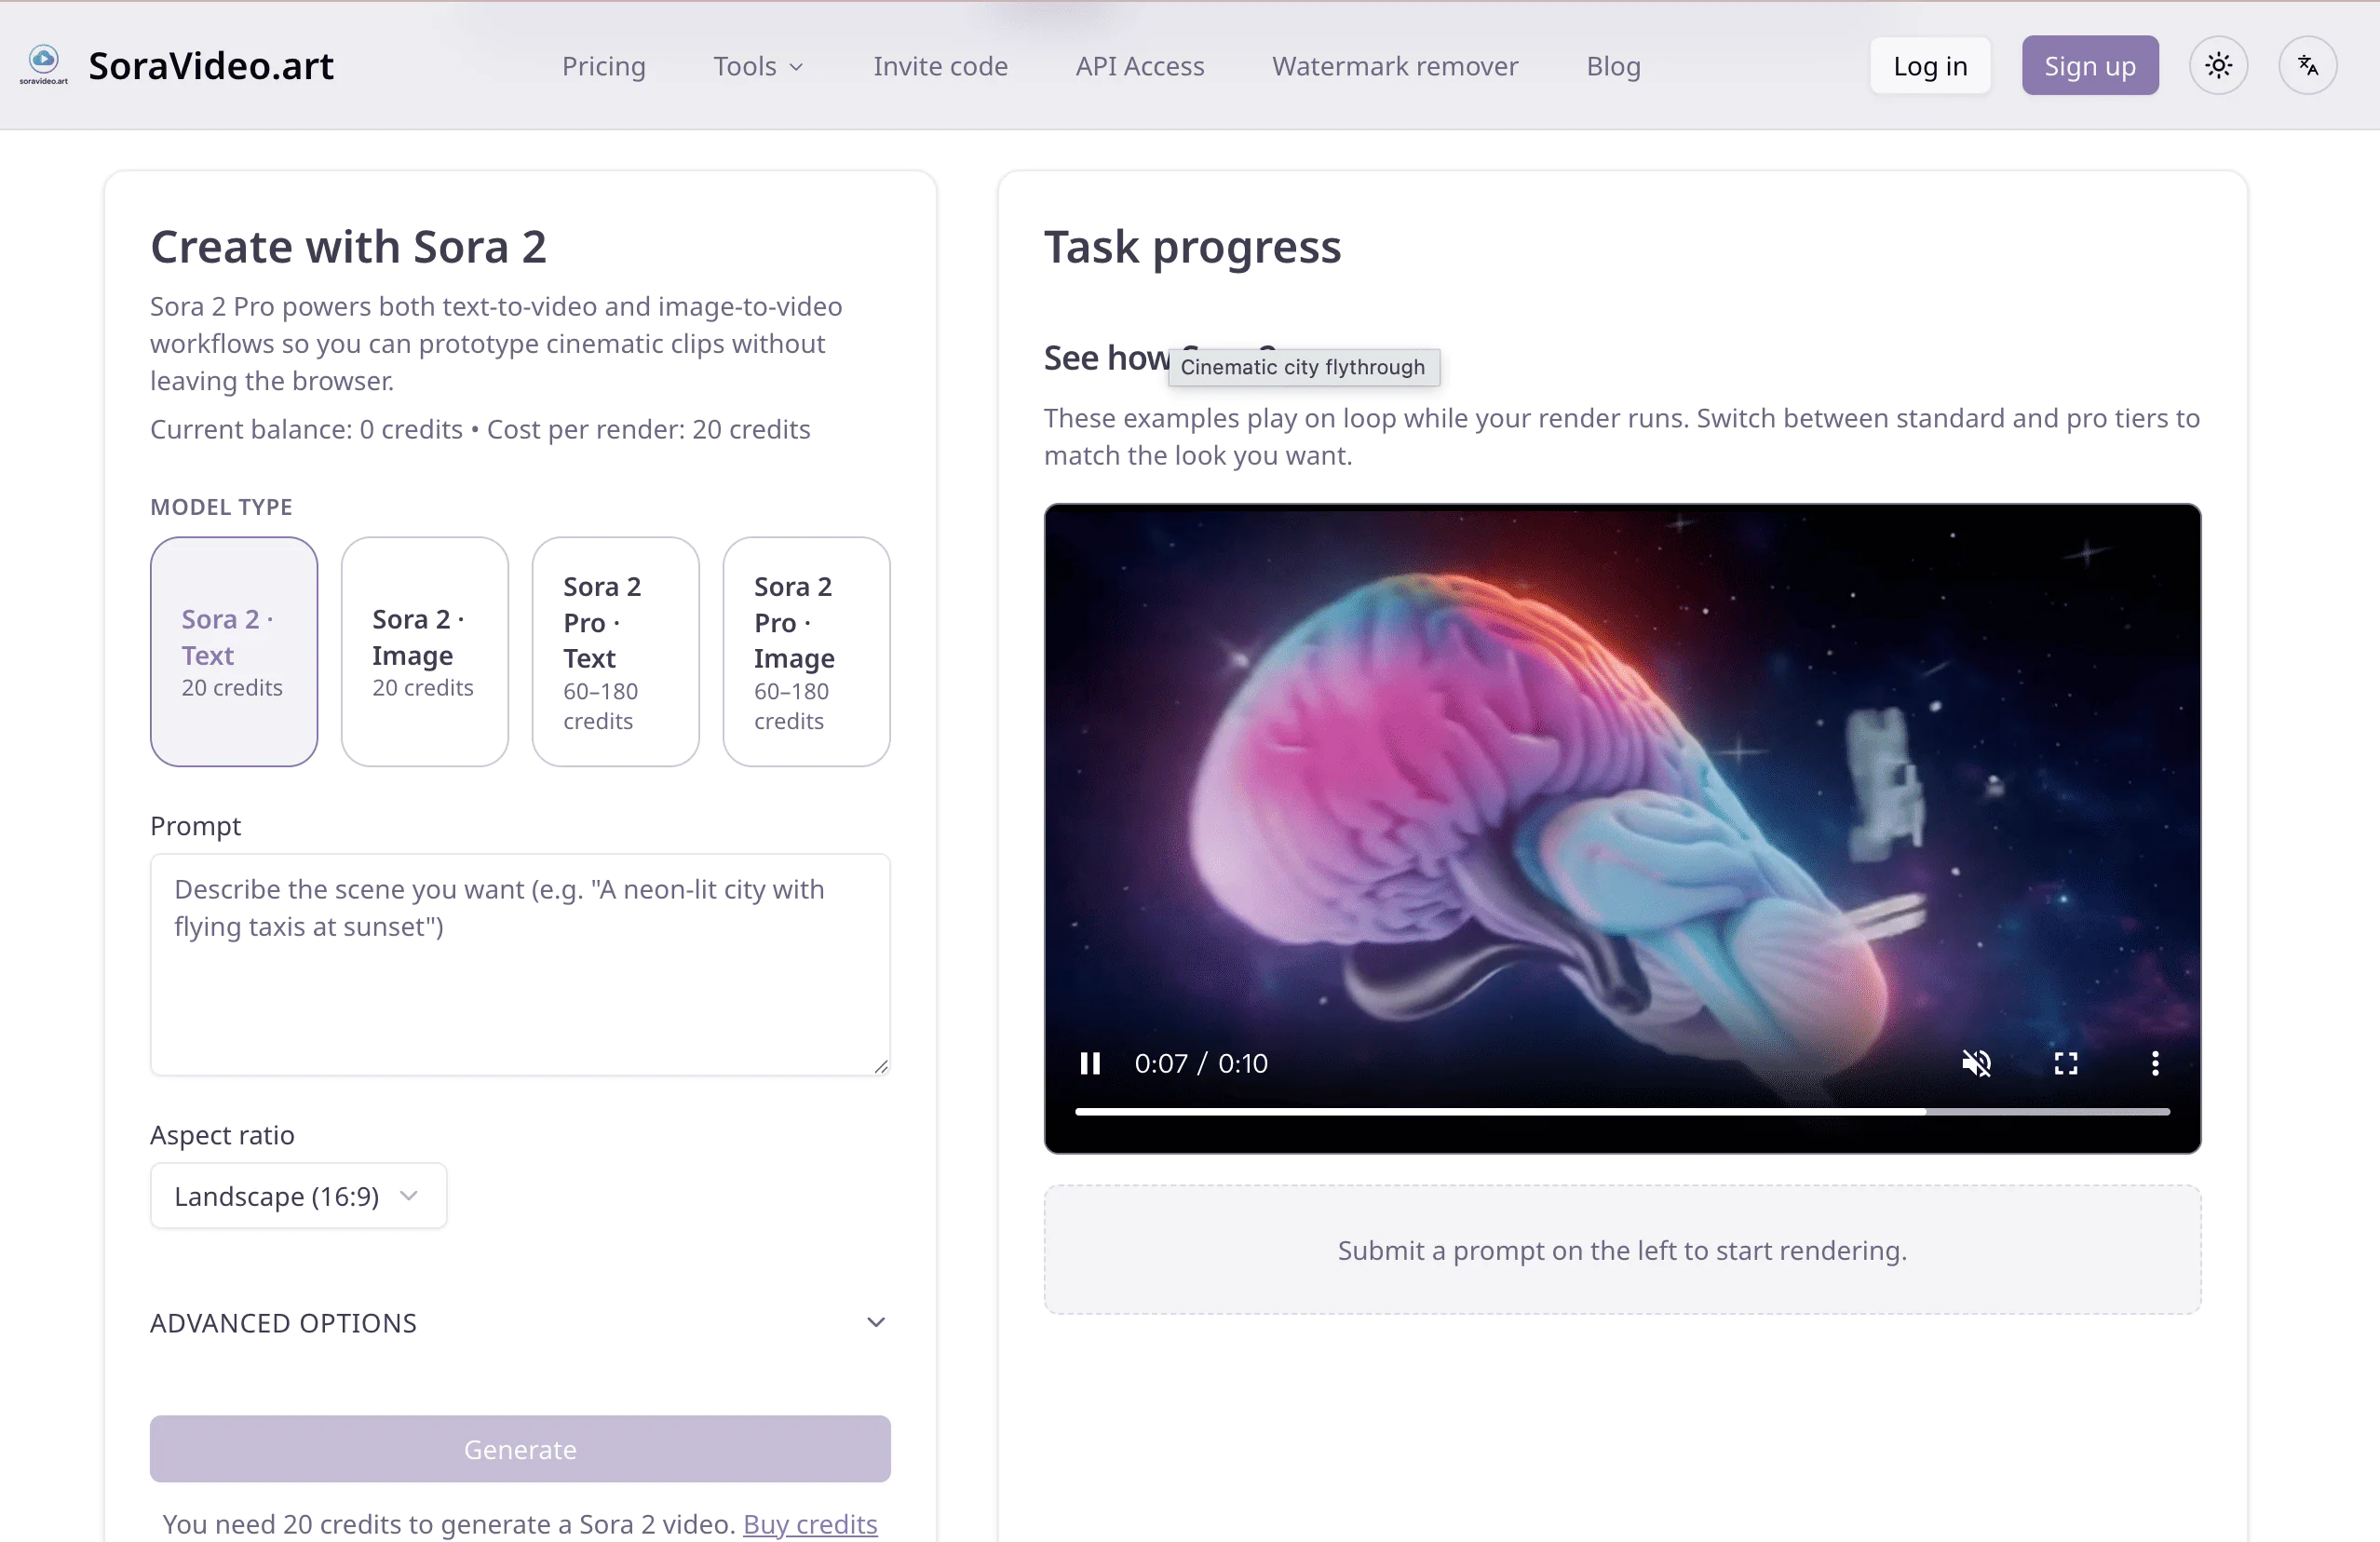This screenshot has width=2380, height=1542.
Task: Open the Tools dropdown menu
Action: (x=757, y=66)
